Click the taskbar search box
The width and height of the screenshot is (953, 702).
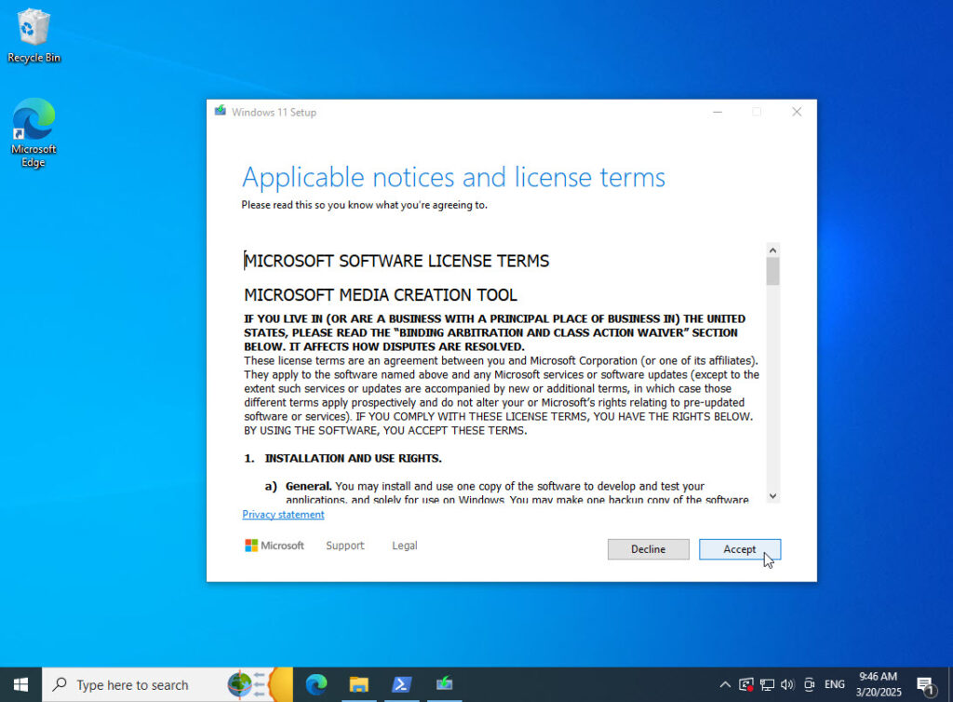[168, 684]
